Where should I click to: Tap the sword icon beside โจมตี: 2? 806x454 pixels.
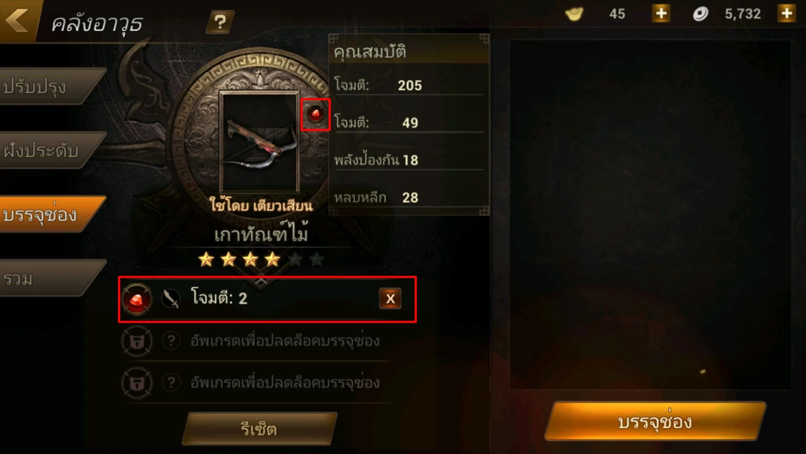171,298
